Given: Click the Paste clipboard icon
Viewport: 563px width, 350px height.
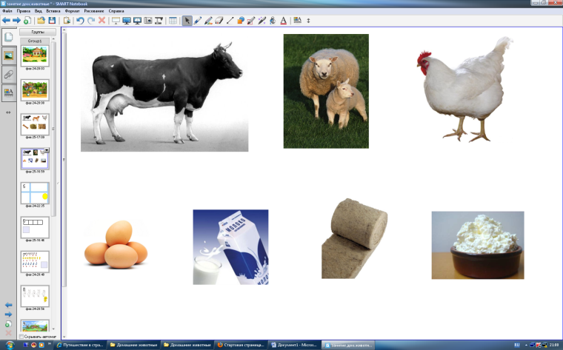Looking at the screenshot, I should coord(67,21).
